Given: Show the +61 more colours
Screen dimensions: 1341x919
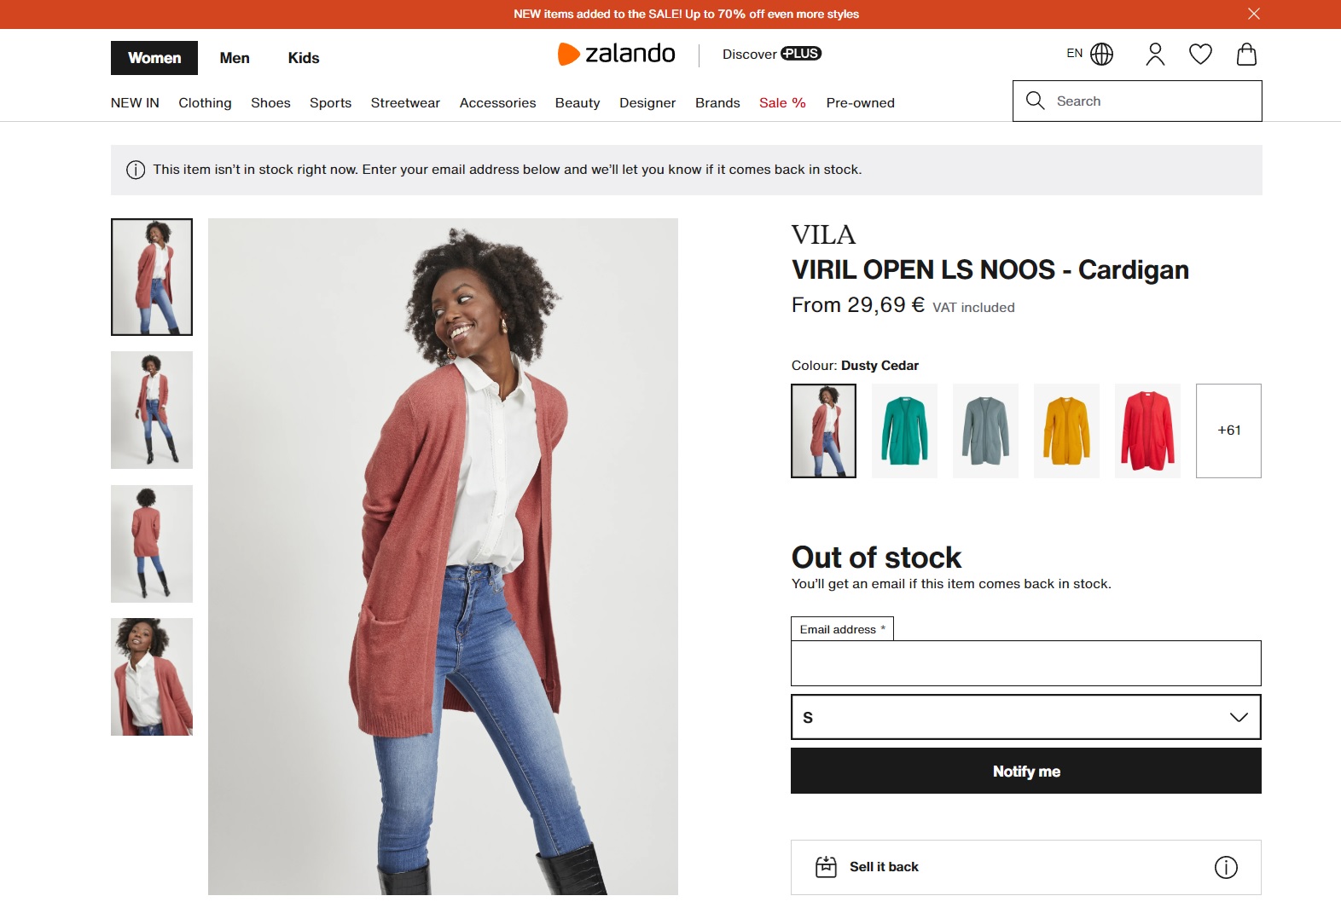Looking at the screenshot, I should tap(1228, 431).
